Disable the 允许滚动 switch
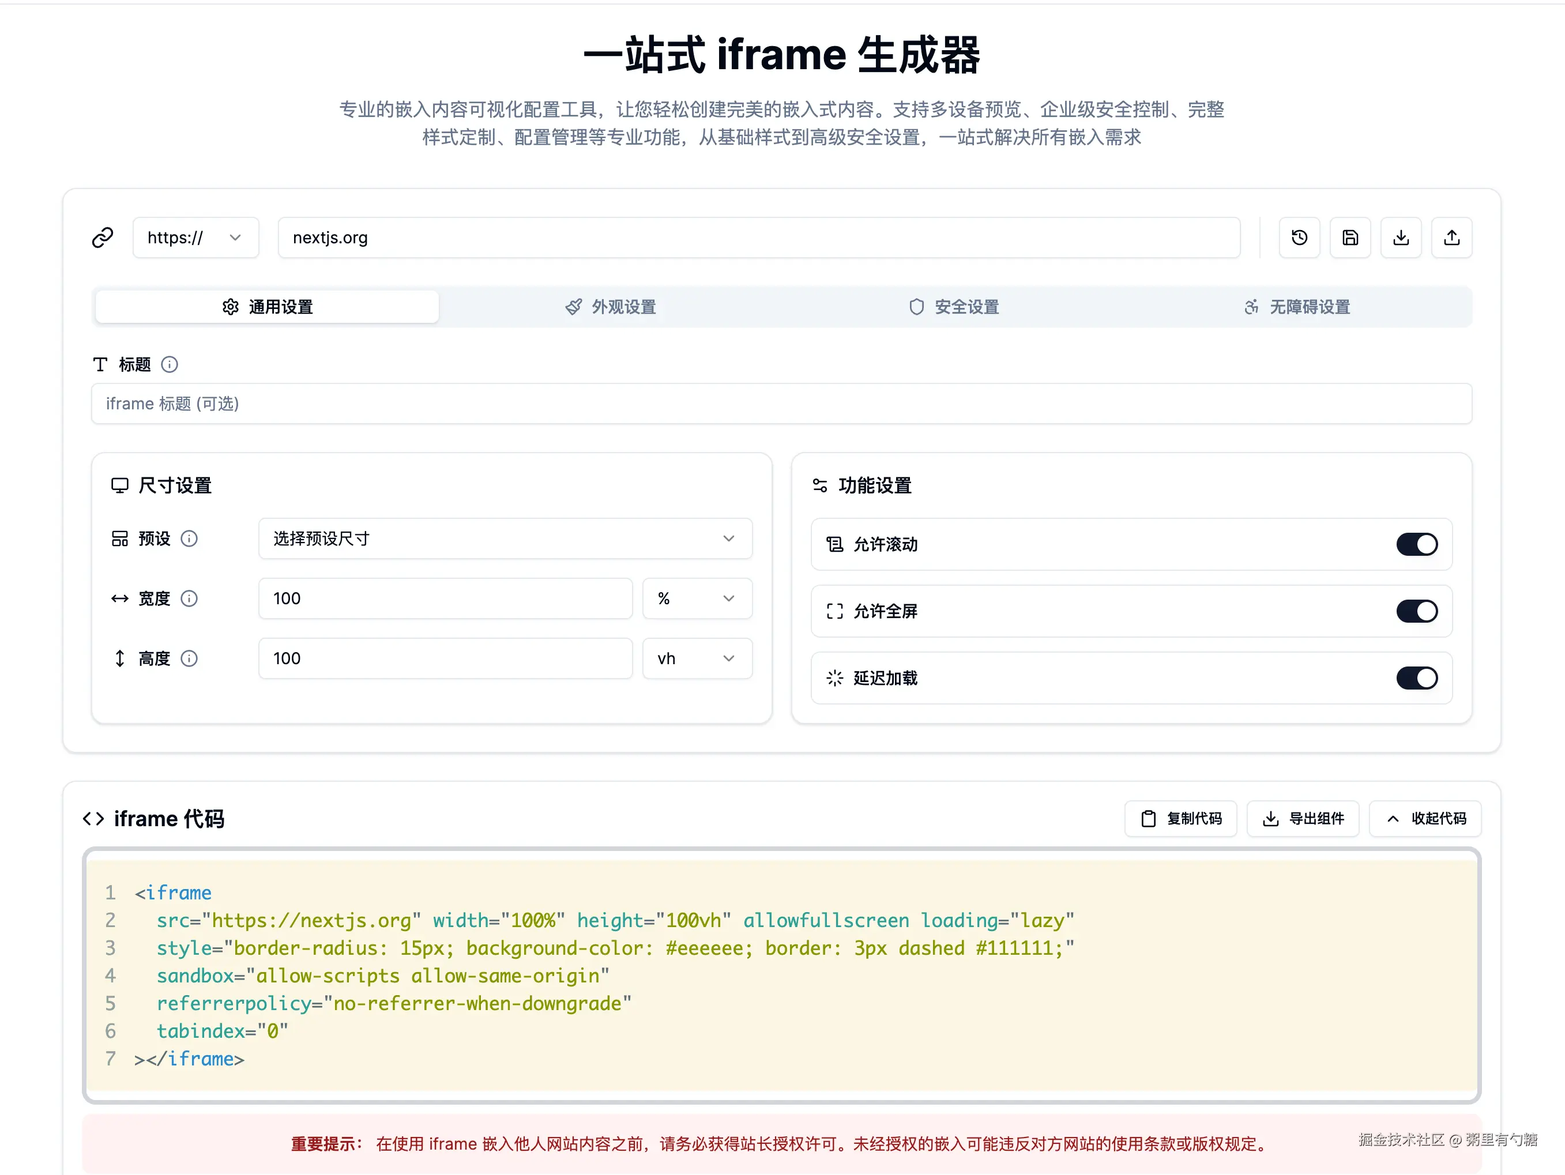Viewport: 1565px width, 1175px height. 1416,544
